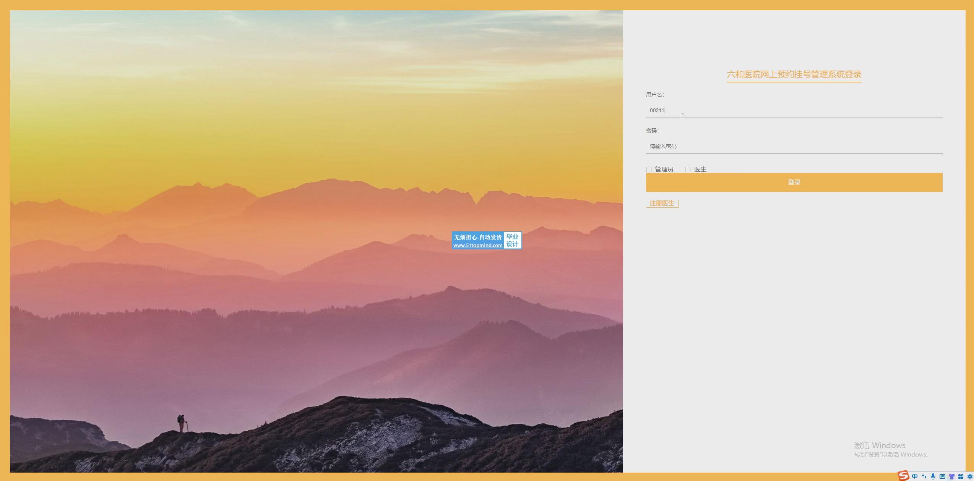Click the 用户名: label
The width and height of the screenshot is (974, 481).
[655, 95]
